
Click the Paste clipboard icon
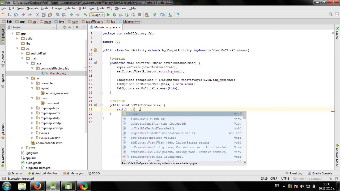pos(50,15)
